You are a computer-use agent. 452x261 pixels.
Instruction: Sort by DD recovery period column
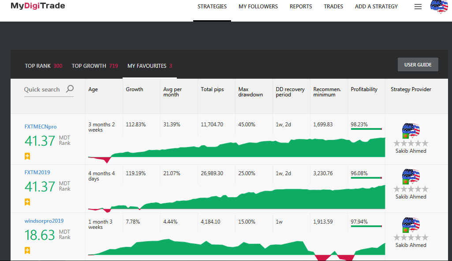point(290,92)
